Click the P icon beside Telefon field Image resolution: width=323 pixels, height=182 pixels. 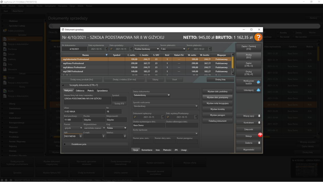[x=125, y=136]
